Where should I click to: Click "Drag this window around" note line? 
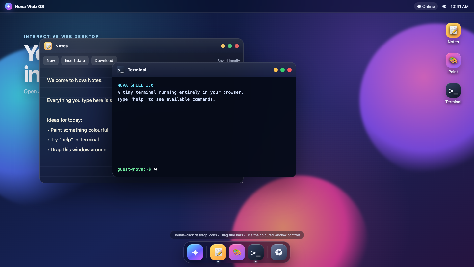click(77, 150)
